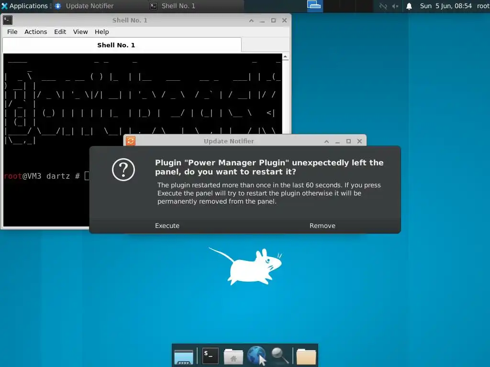Image resolution: width=490 pixels, height=367 pixels.
Task: Click the Shell No. 1 window title text
Action: 130,20
